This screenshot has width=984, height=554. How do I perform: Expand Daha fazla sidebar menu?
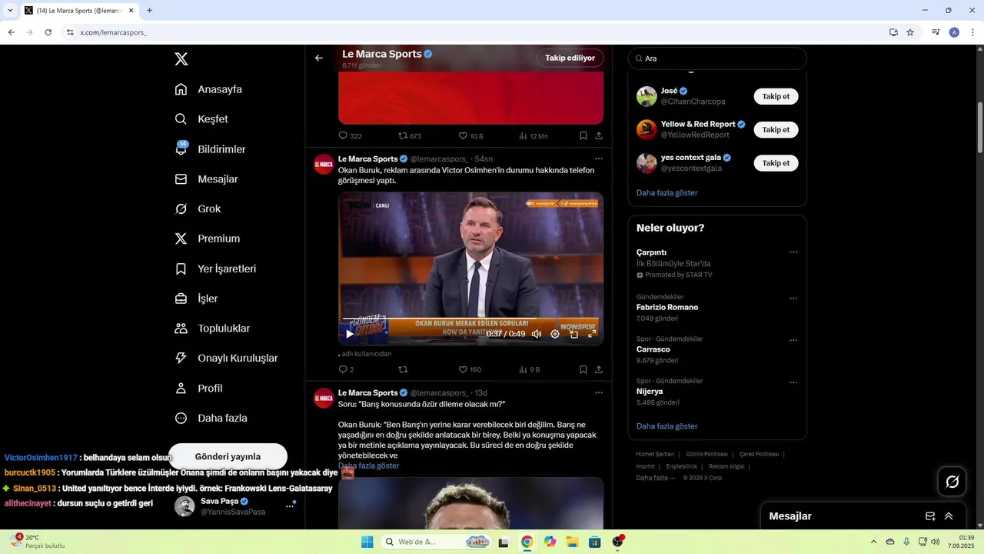[211, 419]
